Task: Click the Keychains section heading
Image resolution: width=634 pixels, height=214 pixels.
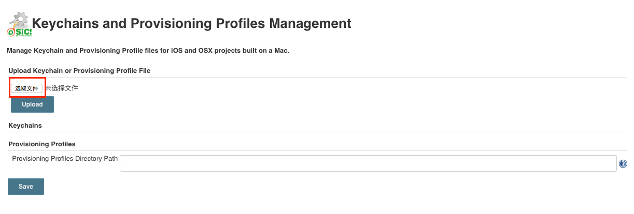Action: pos(25,126)
